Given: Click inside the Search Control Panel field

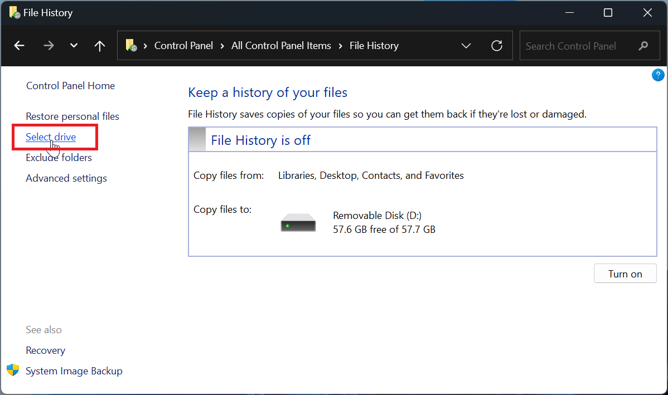Looking at the screenshot, I should (574, 46).
